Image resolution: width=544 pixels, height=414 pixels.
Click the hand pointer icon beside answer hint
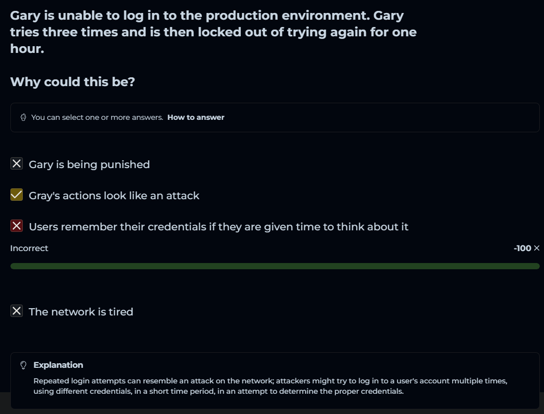pos(23,117)
